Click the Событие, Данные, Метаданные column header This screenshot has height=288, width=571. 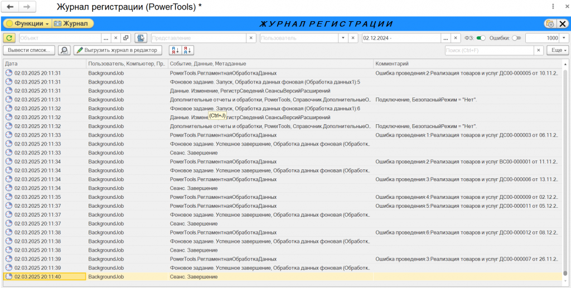point(270,64)
